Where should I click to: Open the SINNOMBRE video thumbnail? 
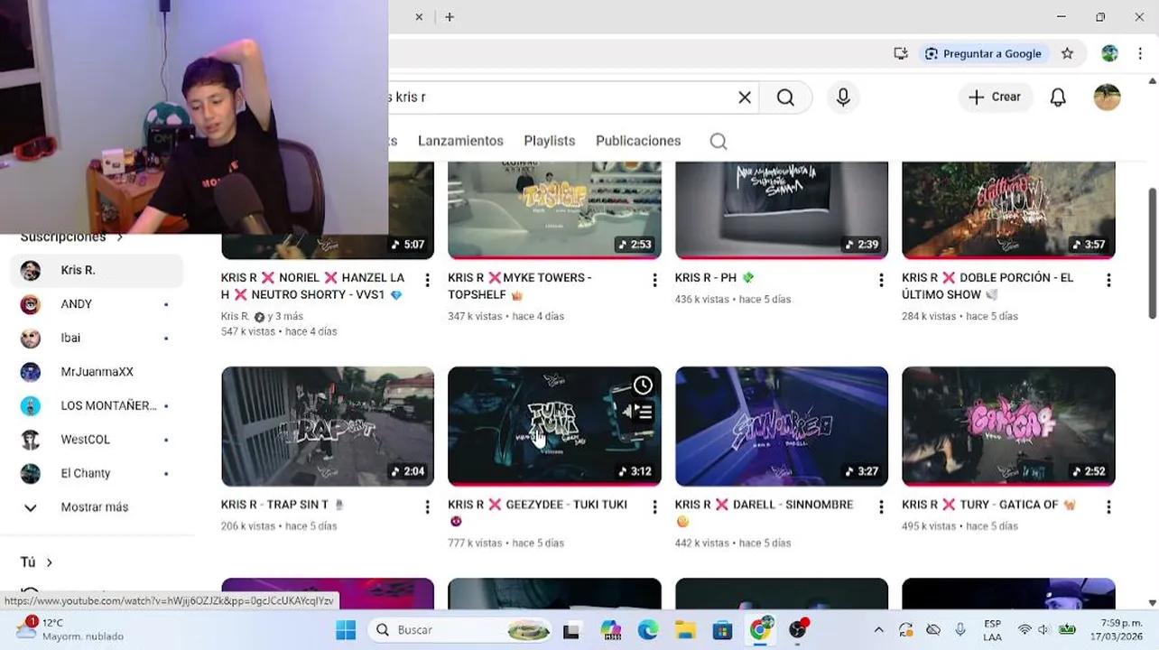[x=782, y=426]
